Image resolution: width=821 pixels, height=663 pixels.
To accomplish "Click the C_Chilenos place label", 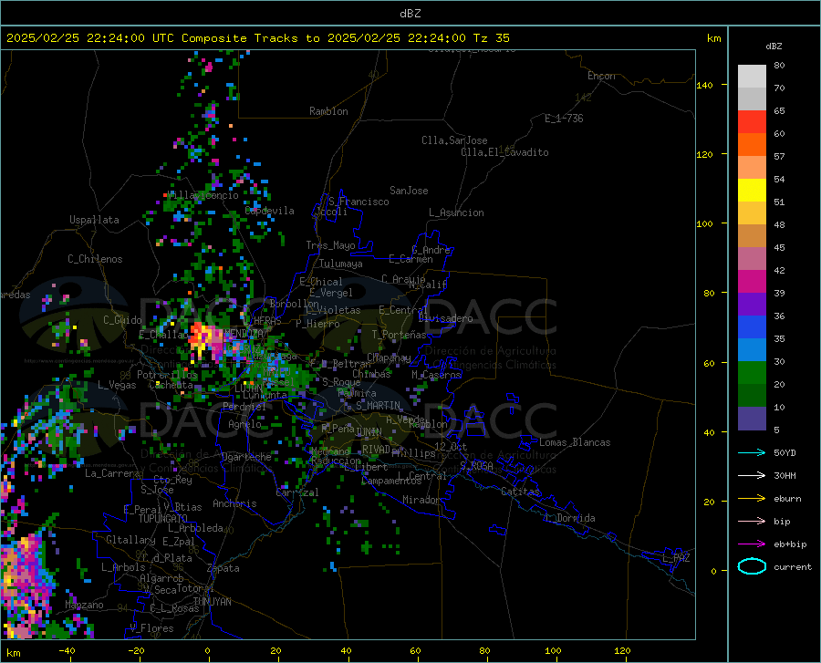I will [95, 259].
